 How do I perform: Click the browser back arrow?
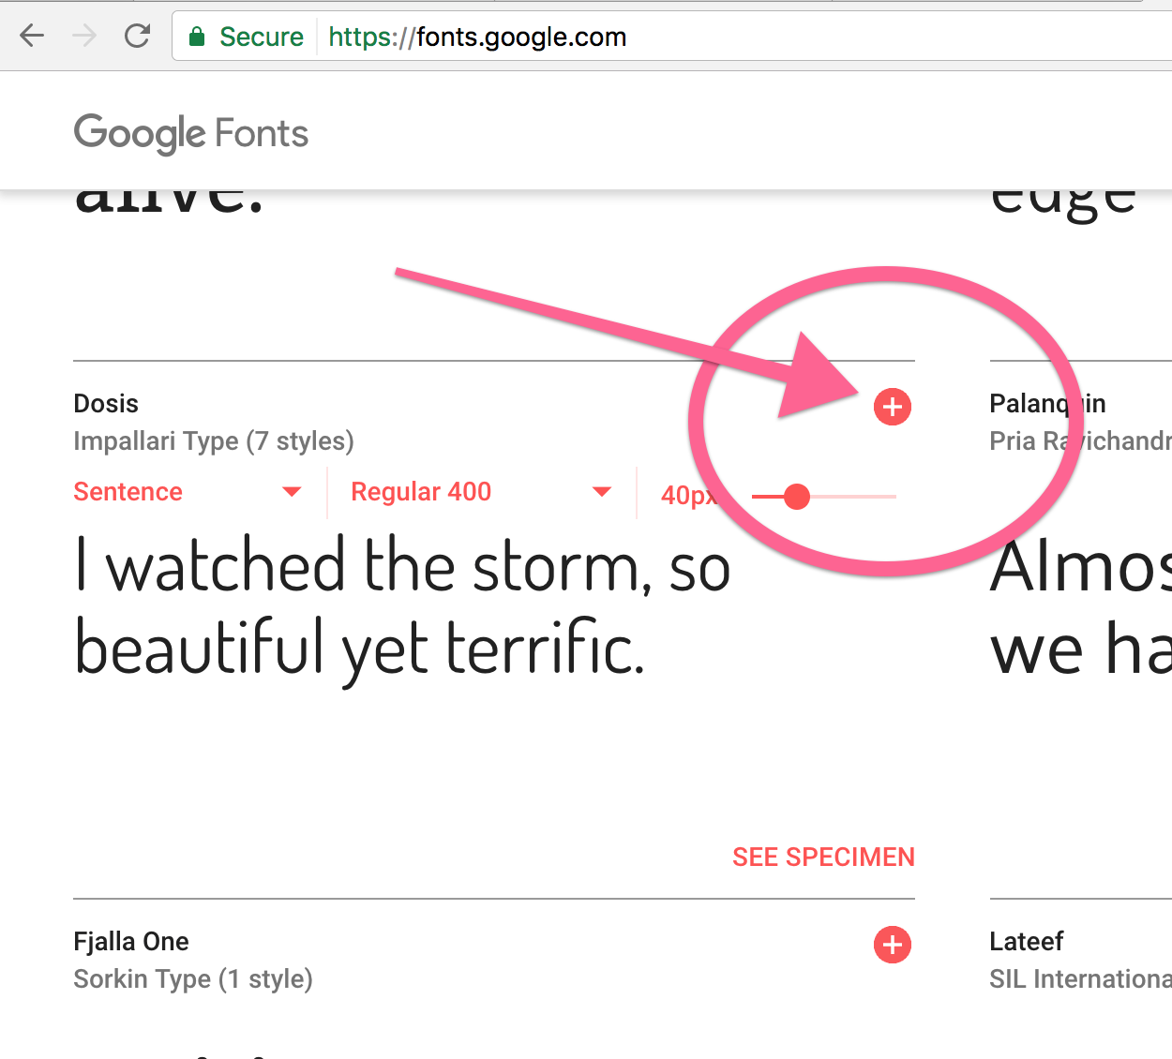click(32, 37)
